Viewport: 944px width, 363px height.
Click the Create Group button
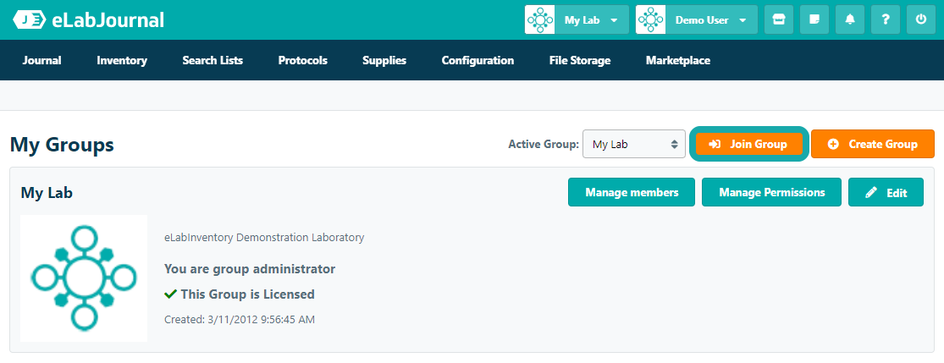pyautogui.click(x=872, y=144)
